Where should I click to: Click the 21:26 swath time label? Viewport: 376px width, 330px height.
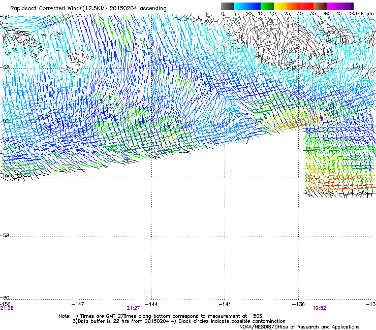click(x=7, y=308)
